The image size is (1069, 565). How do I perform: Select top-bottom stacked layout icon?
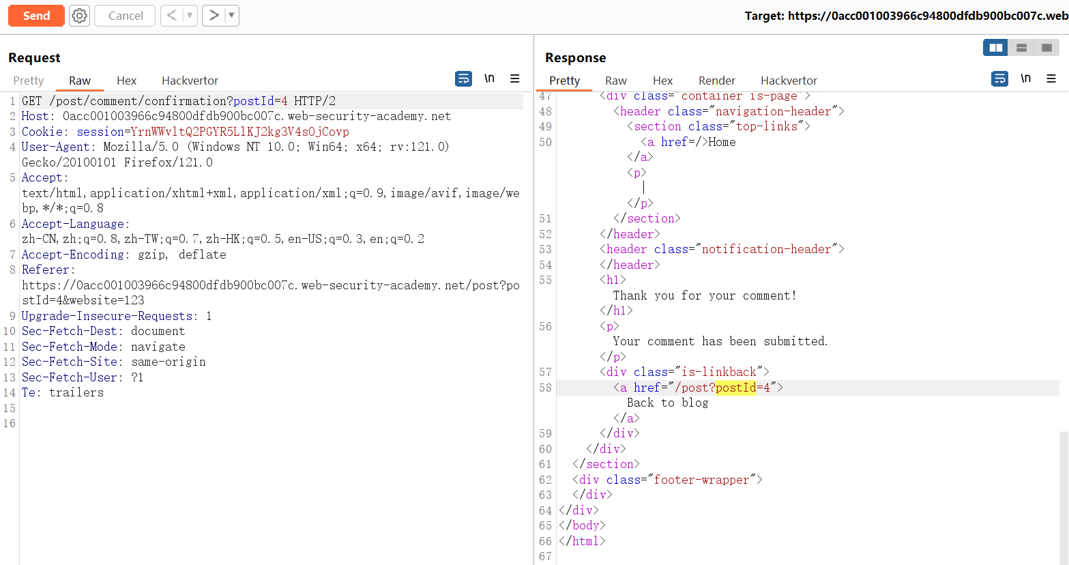pyautogui.click(x=1021, y=48)
